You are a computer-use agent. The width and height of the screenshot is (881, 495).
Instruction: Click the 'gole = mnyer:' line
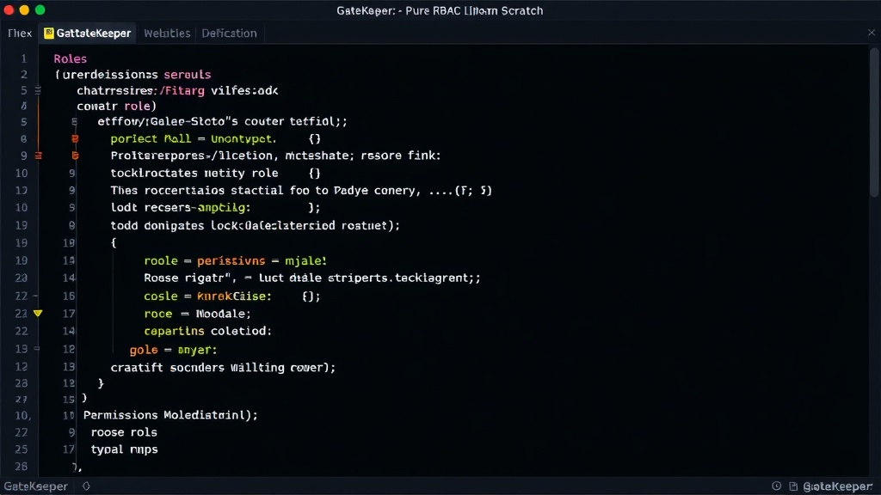coord(173,350)
